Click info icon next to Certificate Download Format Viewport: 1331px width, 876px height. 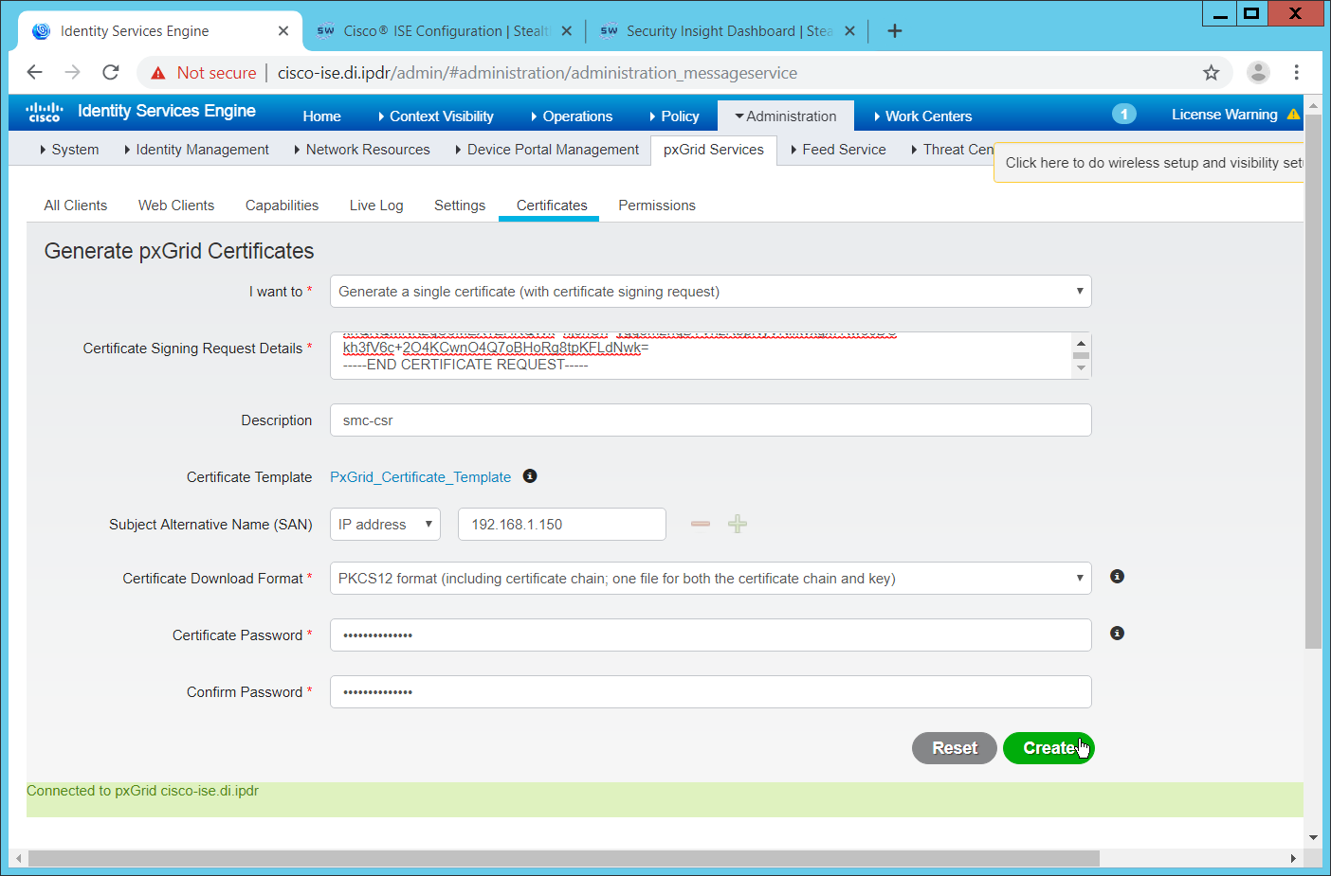point(1117,577)
